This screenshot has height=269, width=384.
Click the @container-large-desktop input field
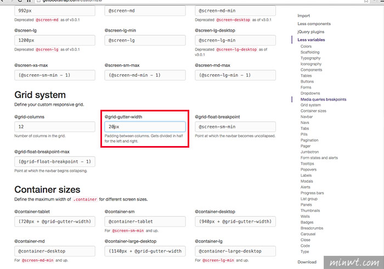(x=145, y=251)
